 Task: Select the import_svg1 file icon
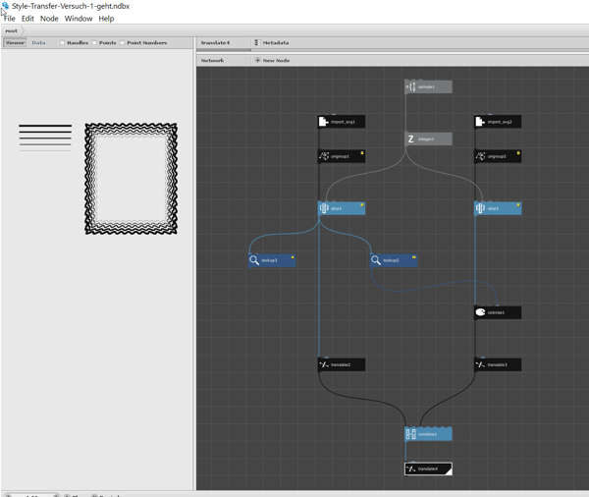[323, 122]
